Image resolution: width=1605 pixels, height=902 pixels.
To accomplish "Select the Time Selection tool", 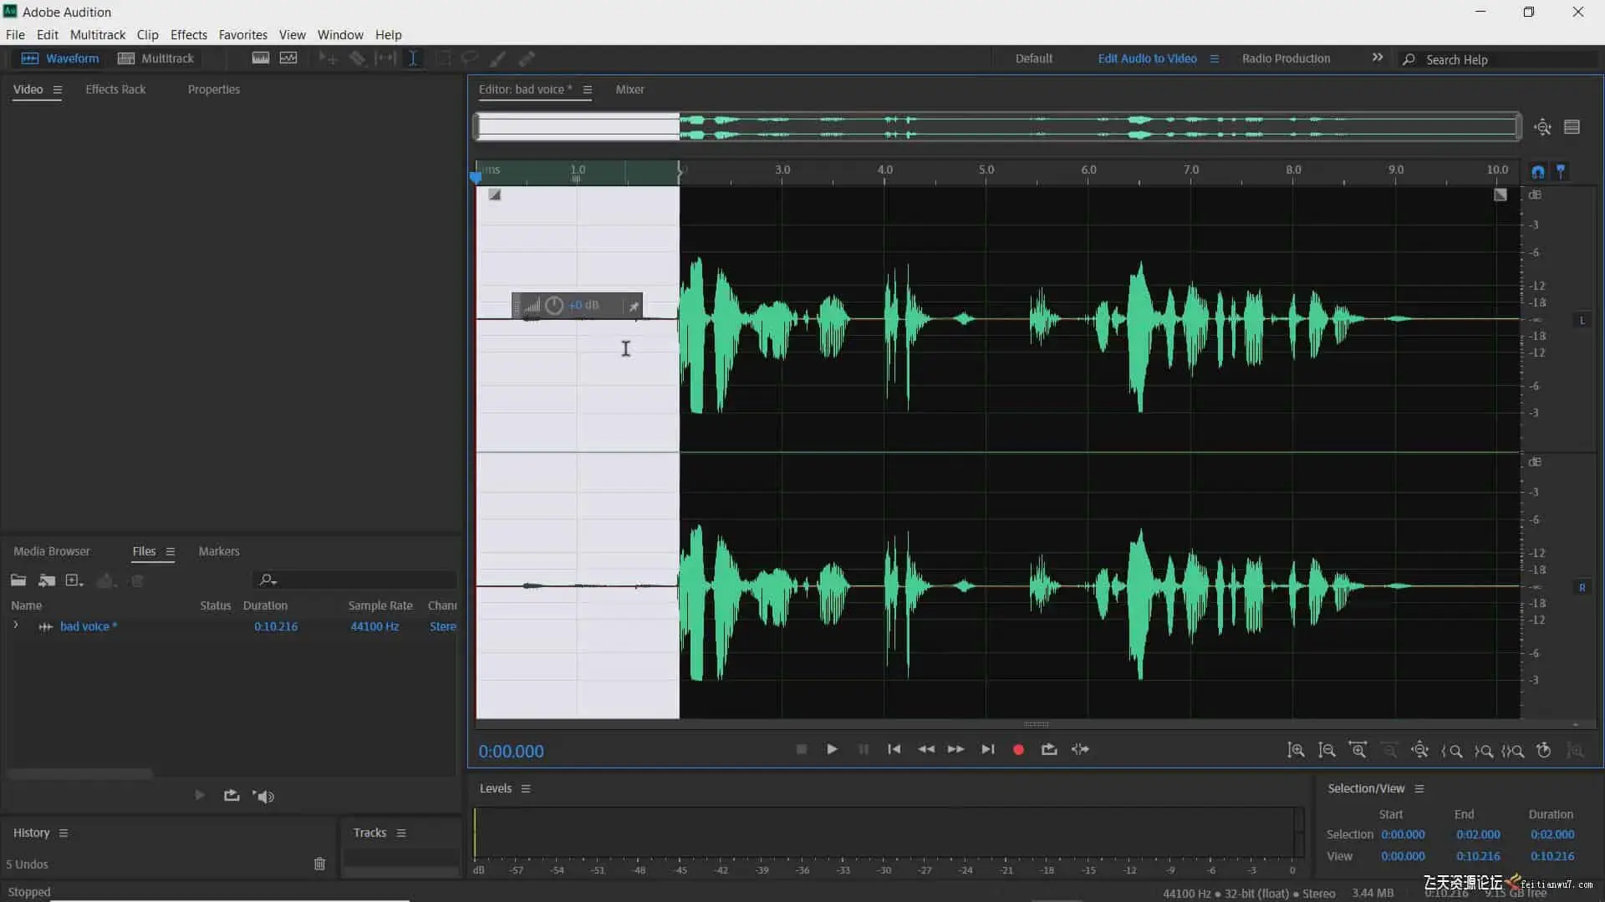I will coord(413,58).
